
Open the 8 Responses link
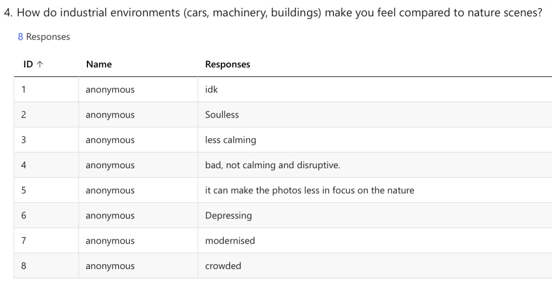point(44,37)
